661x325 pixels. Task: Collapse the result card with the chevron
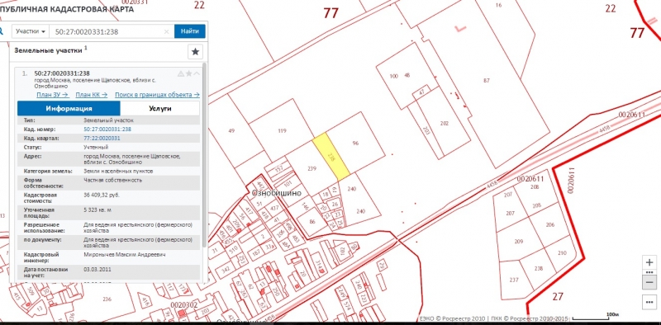pyautogui.click(x=197, y=73)
